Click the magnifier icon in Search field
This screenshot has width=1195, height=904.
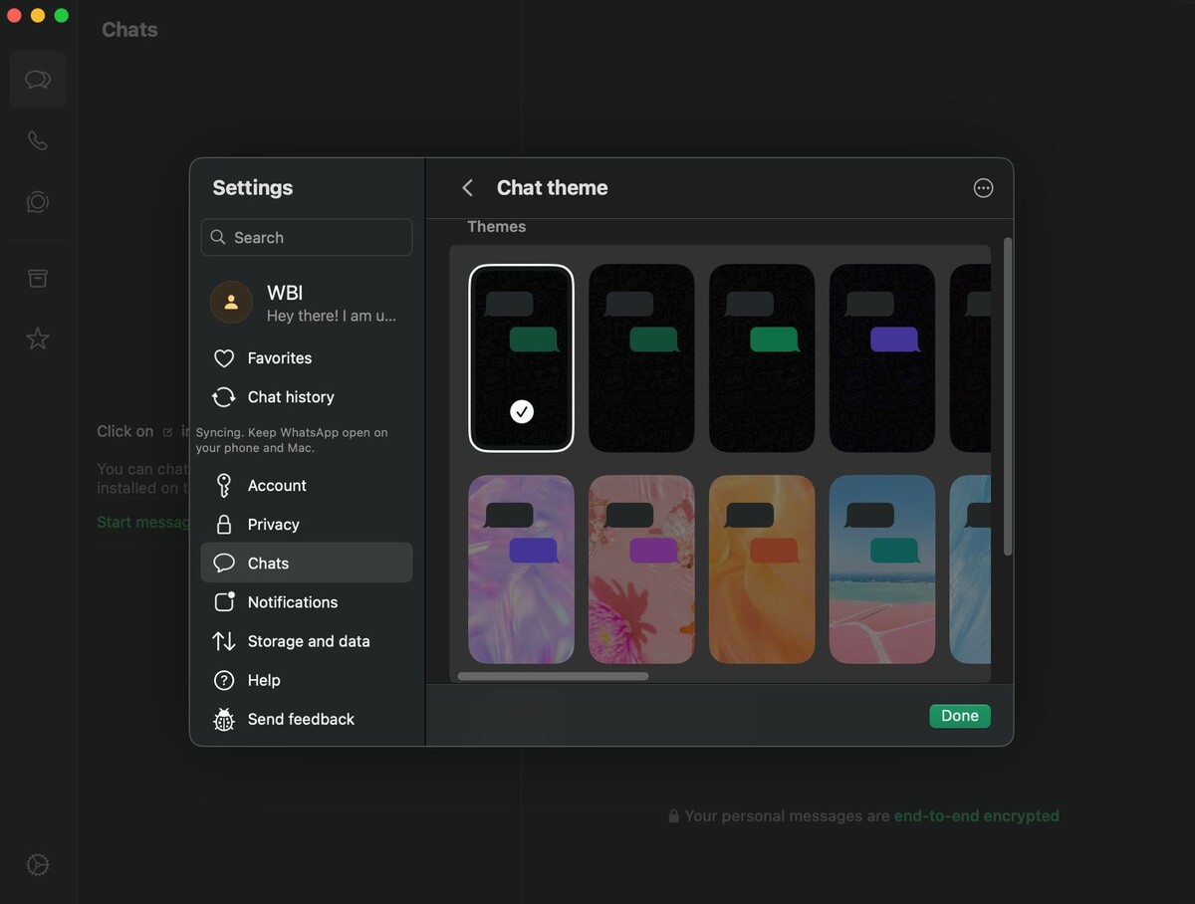pos(218,237)
